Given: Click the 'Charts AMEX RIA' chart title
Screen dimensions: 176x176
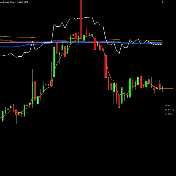Looking at the screenshot, I should coord(19,2).
